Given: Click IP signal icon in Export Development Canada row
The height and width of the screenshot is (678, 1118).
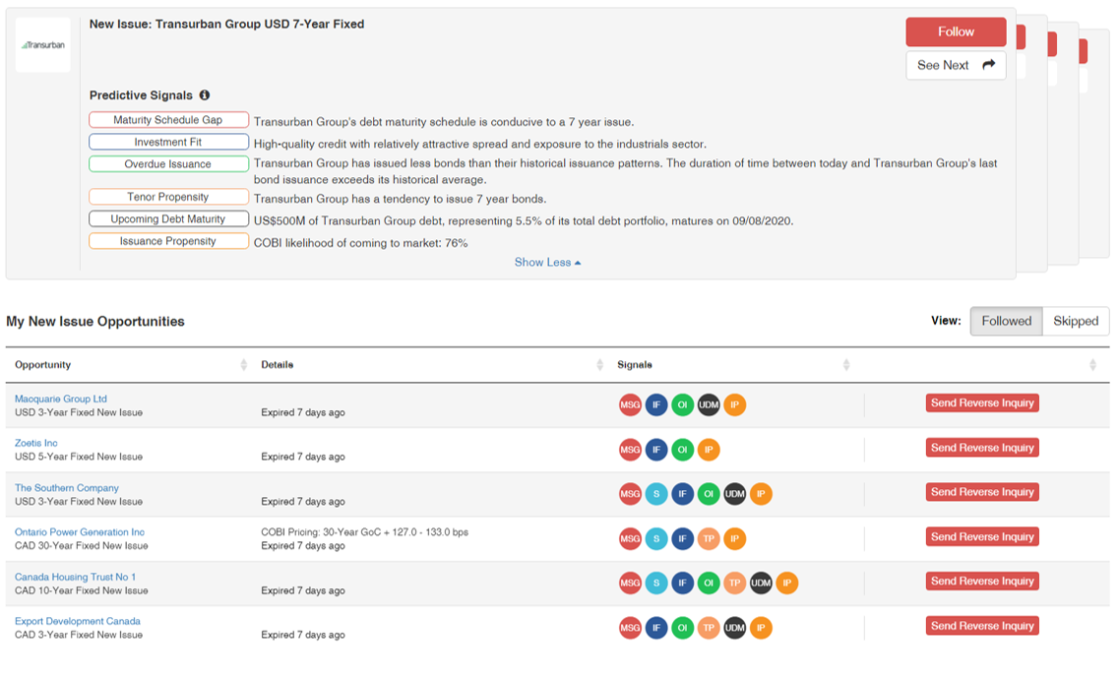Looking at the screenshot, I should point(761,628).
